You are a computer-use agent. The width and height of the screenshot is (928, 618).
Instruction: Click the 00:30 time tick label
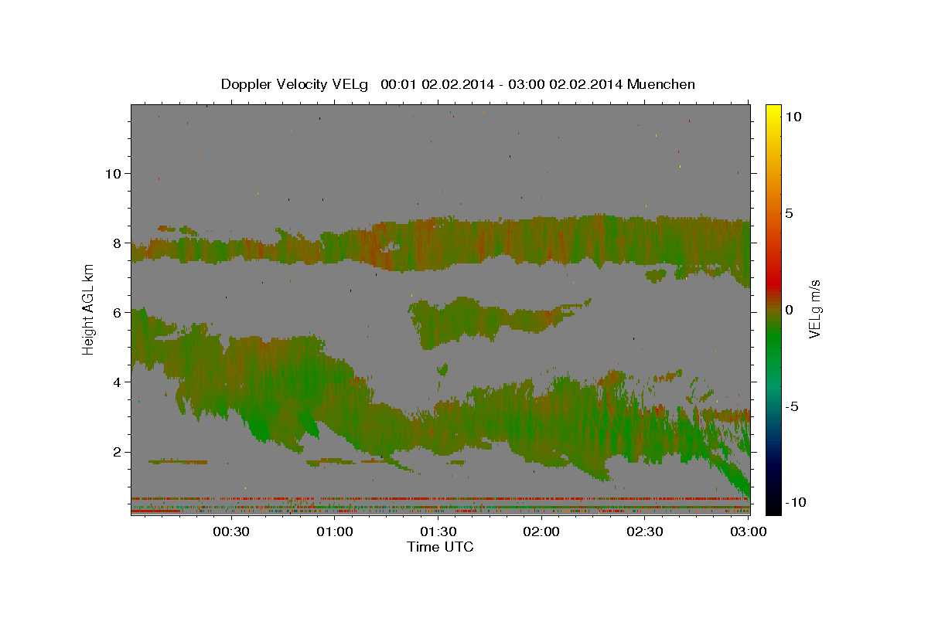tap(231, 531)
